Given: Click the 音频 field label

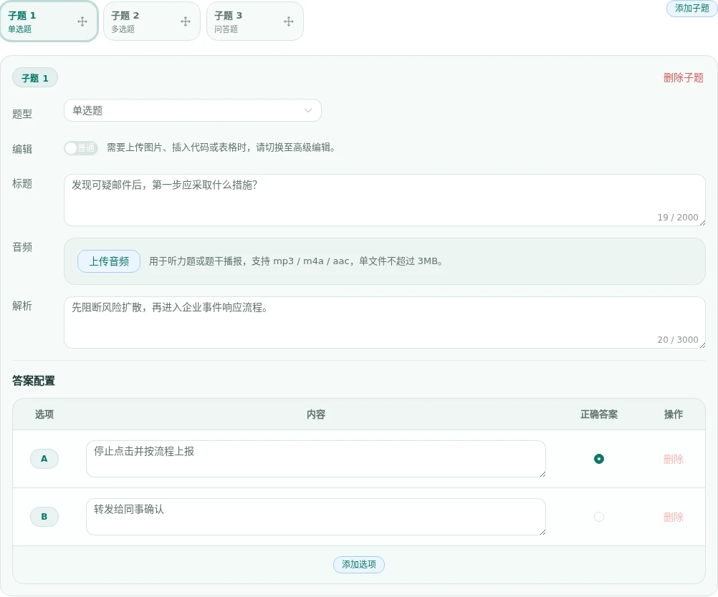Looking at the screenshot, I should [x=22, y=248].
